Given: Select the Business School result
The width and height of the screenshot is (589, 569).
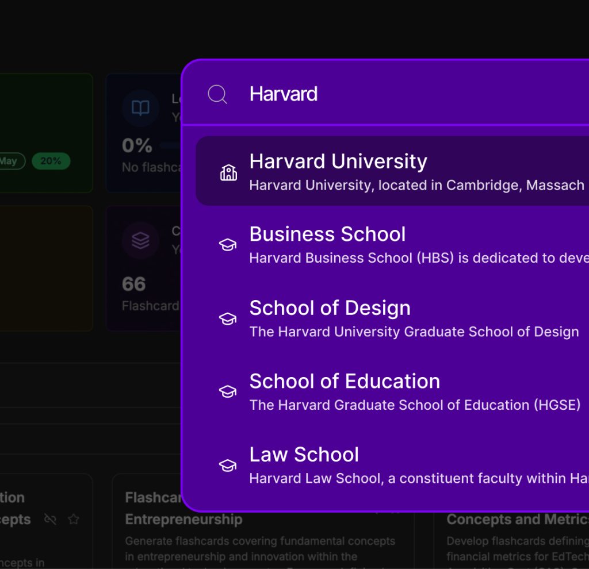Looking at the screenshot, I should [x=392, y=244].
